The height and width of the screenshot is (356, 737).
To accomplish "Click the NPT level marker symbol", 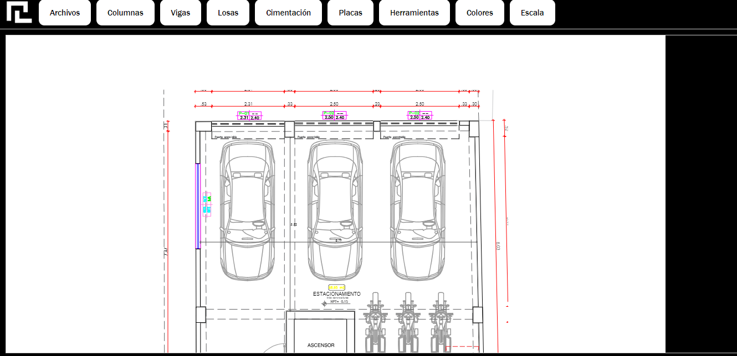I will click(324, 303).
